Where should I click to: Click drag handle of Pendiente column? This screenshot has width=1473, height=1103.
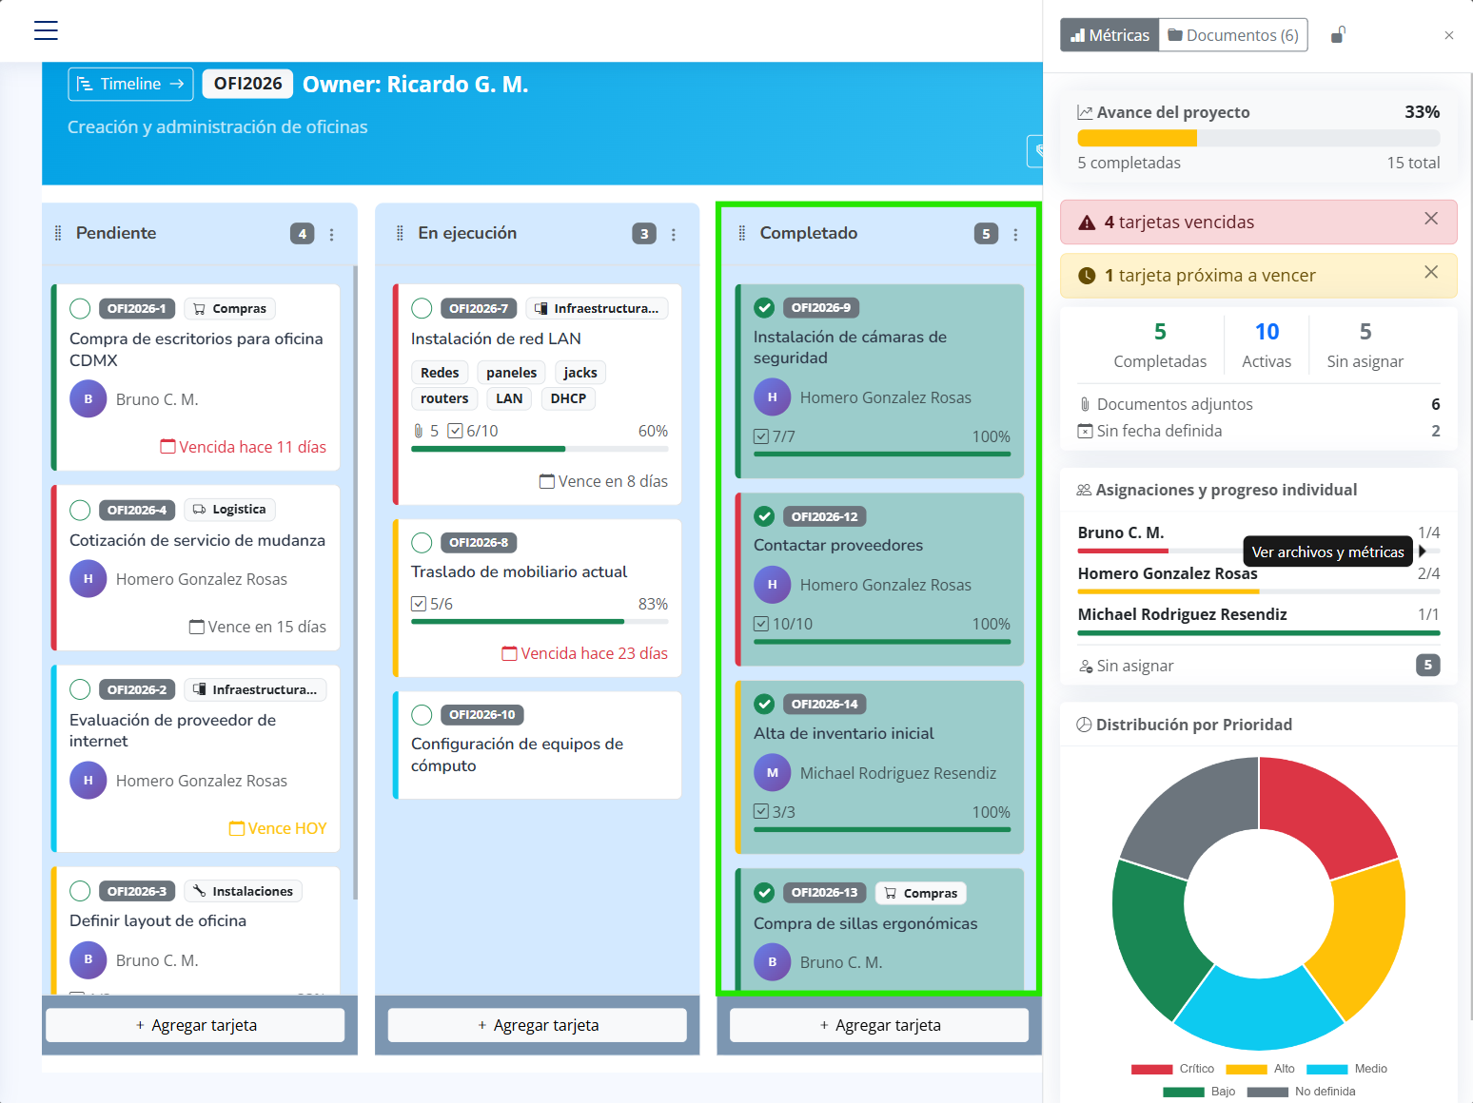58,234
